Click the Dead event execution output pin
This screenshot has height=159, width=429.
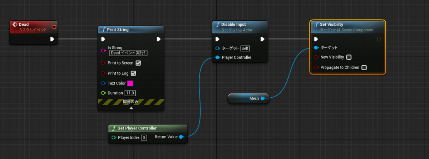[52, 39]
